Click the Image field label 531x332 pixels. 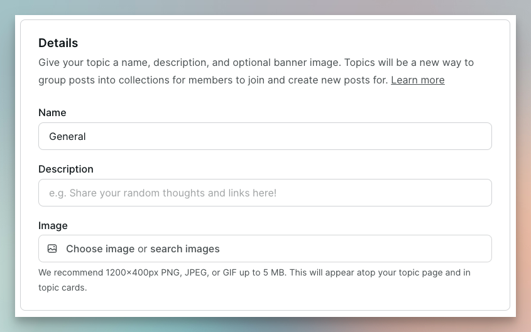click(53, 225)
